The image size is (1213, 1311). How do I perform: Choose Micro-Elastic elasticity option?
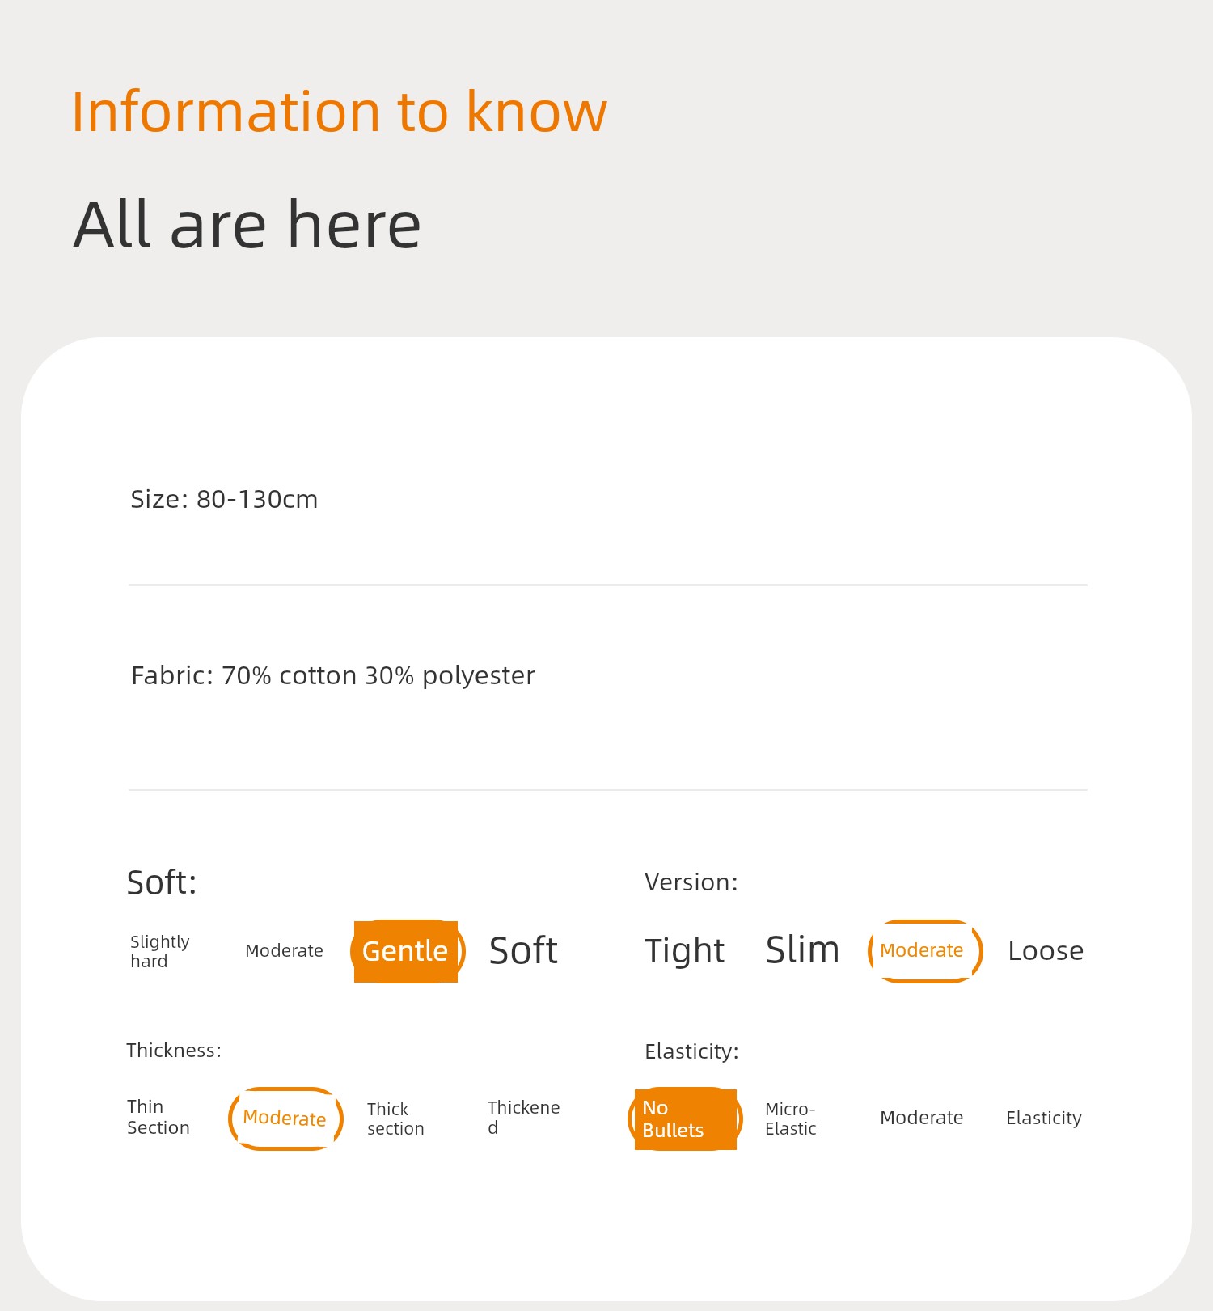(790, 1119)
